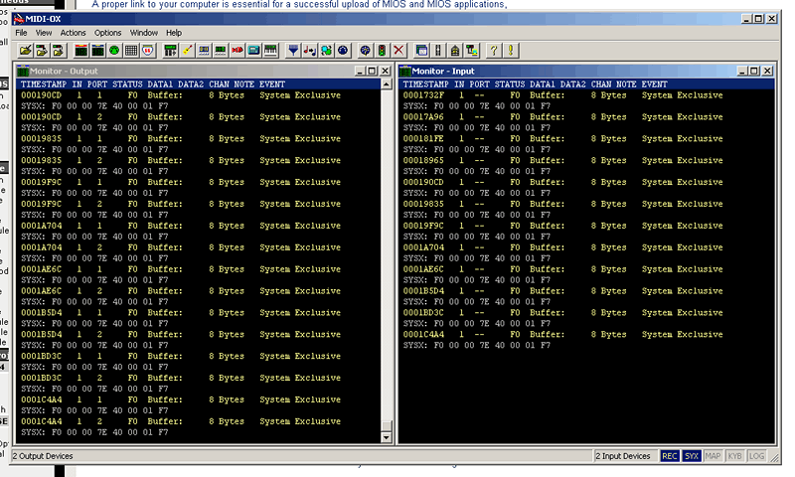Open the blue-topped monitor window icon

97,50
